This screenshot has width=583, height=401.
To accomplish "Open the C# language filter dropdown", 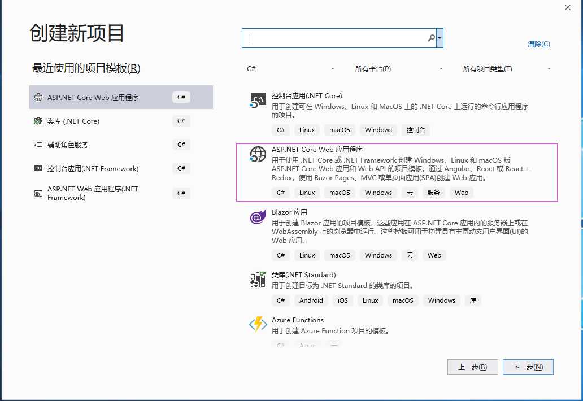I will click(x=291, y=69).
